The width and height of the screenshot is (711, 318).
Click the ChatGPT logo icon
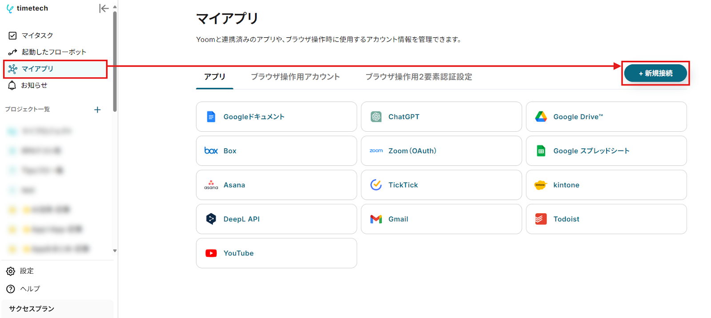coord(376,117)
